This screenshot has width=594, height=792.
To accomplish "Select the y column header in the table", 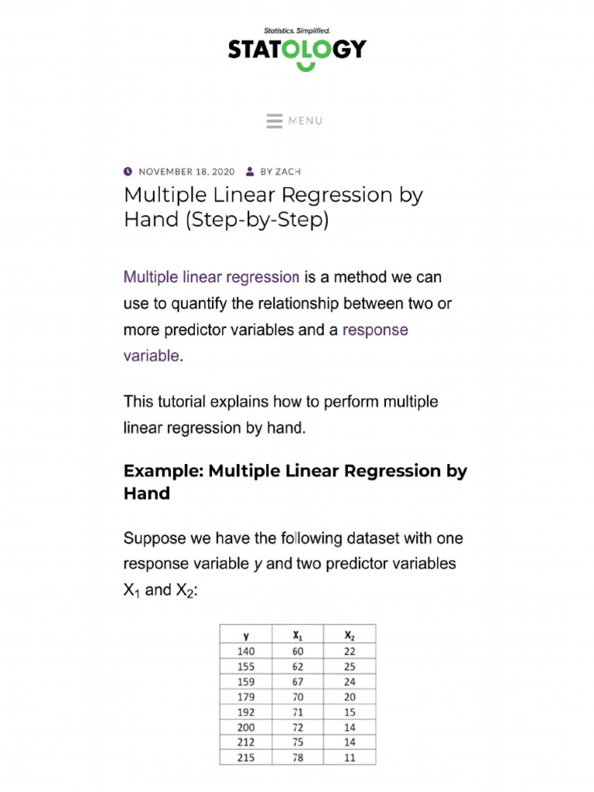I will pyautogui.click(x=246, y=635).
